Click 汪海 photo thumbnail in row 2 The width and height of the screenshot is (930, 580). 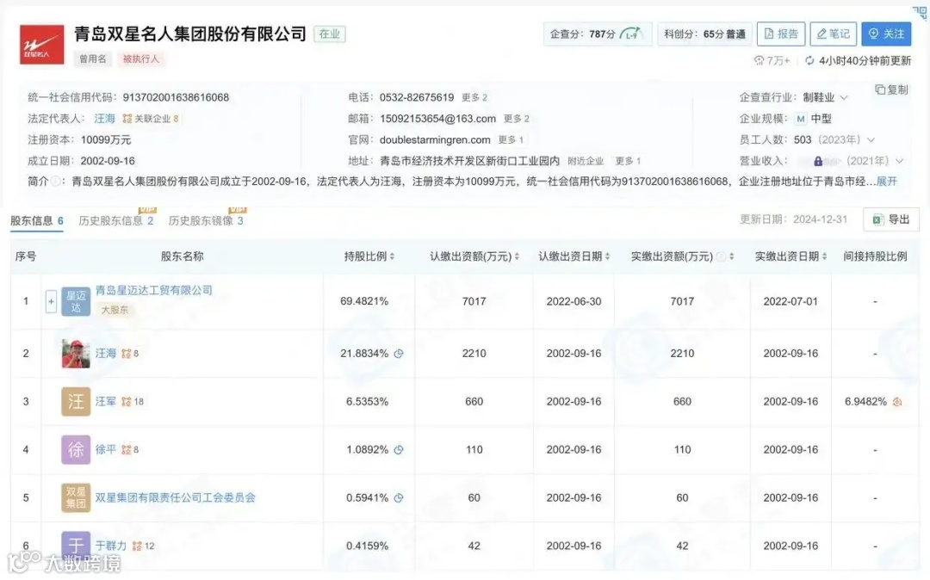pyautogui.click(x=76, y=353)
